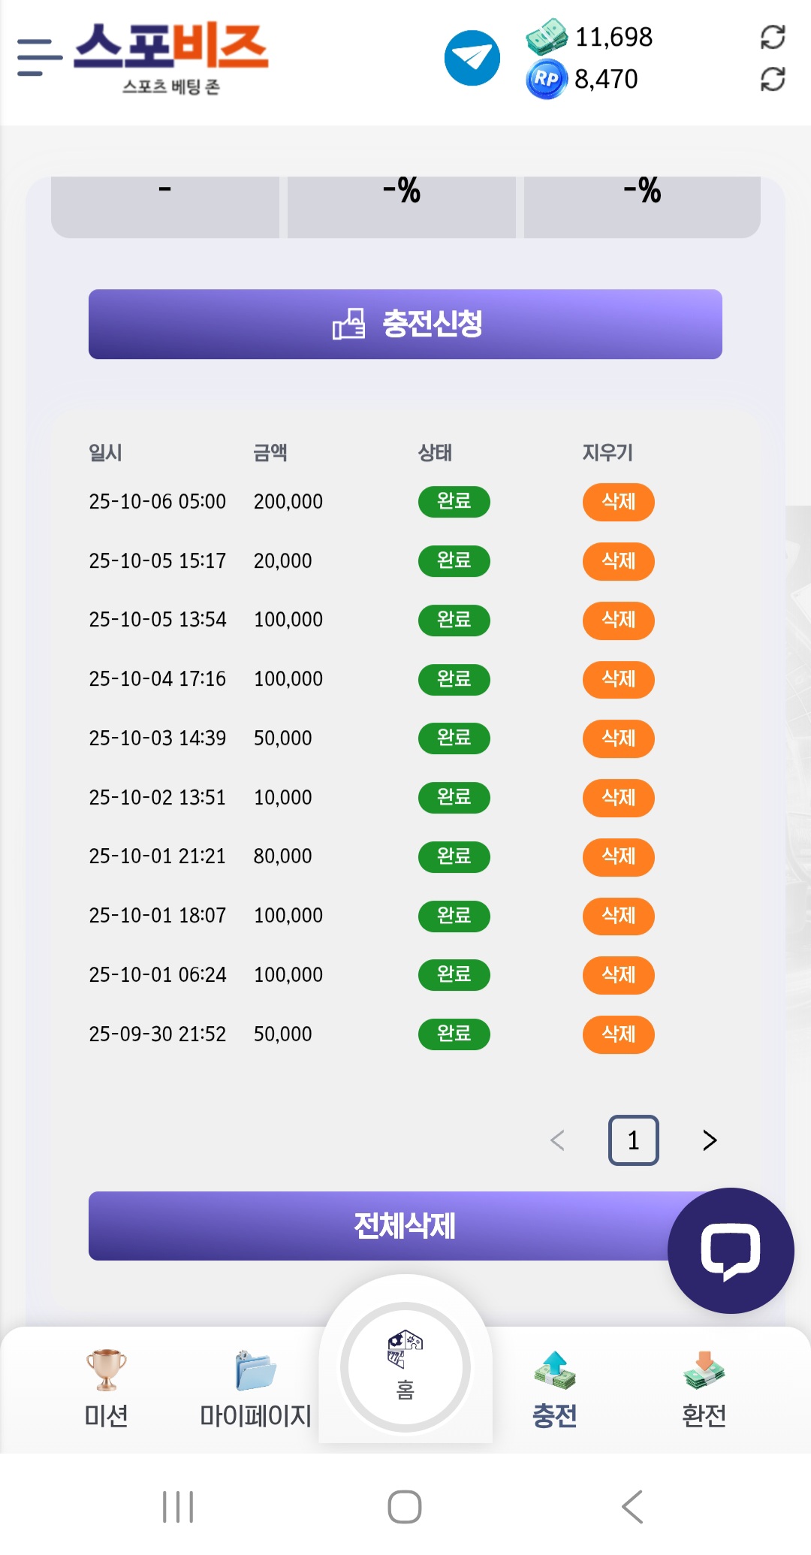
Task: Select page number 1
Action: [633, 1140]
